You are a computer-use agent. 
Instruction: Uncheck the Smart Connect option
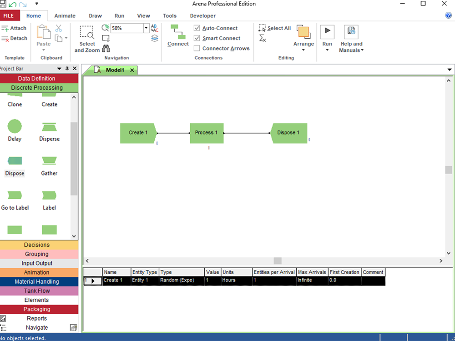click(x=197, y=38)
